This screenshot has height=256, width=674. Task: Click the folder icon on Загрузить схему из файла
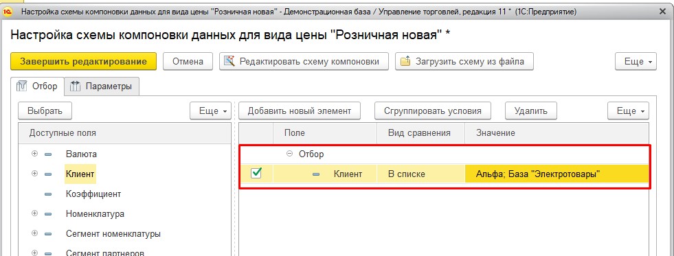coord(406,61)
